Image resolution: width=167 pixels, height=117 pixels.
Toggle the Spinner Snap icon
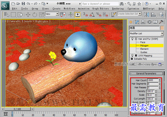click(x=106, y=15)
